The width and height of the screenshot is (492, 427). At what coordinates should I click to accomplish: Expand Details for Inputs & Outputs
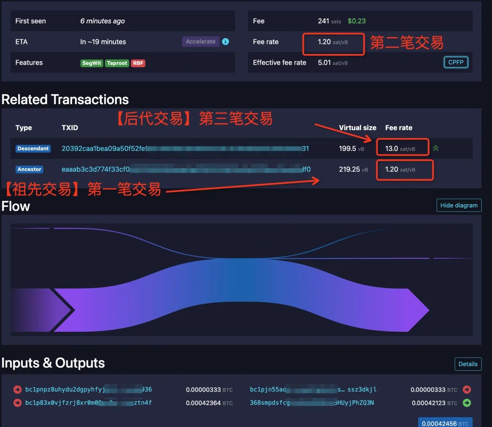pos(468,364)
